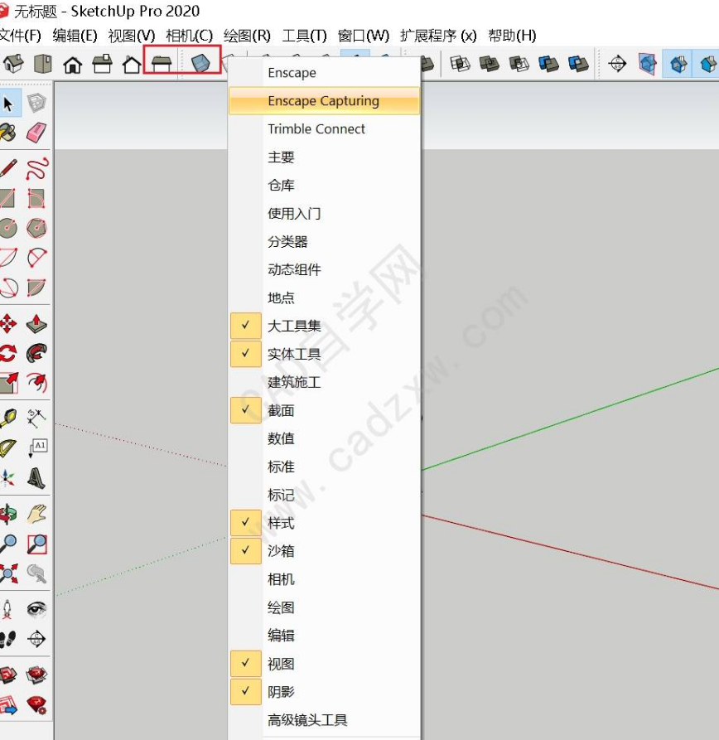
Task: Uncheck 沙箱 toolbar
Action: (x=324, y=551)
